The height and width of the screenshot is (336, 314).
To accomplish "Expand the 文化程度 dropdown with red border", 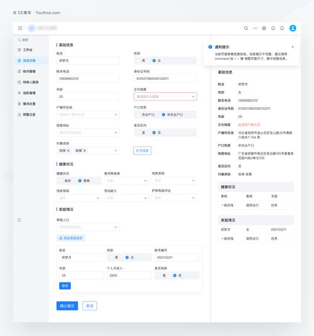I will tap(165, 97).
